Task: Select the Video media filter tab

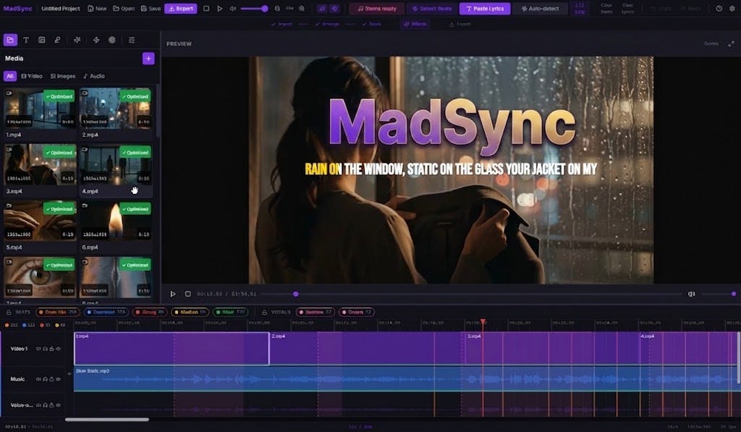Action: 32,76
